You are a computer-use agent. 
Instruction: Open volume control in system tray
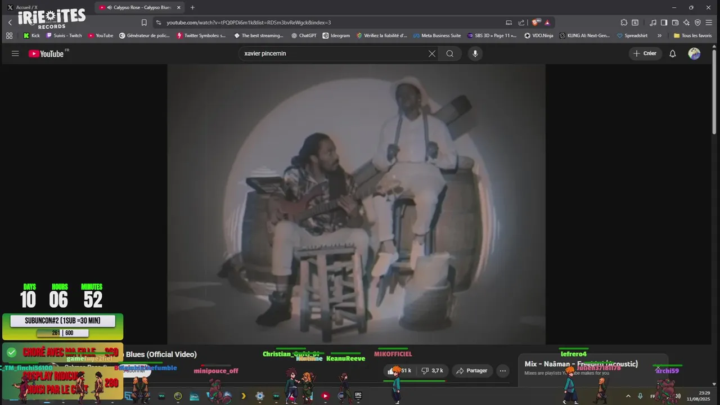677,396
